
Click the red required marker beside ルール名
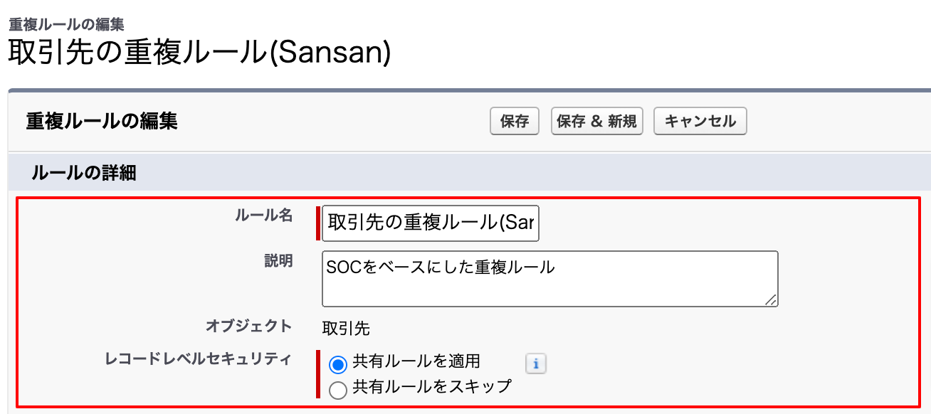(x=318, y=223)
